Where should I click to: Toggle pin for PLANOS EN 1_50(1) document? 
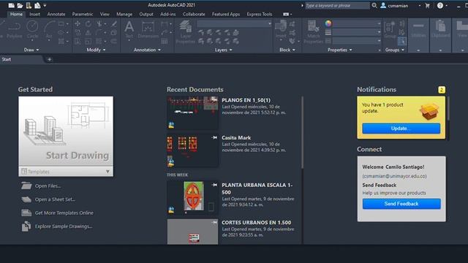click(x=214, y=99)
